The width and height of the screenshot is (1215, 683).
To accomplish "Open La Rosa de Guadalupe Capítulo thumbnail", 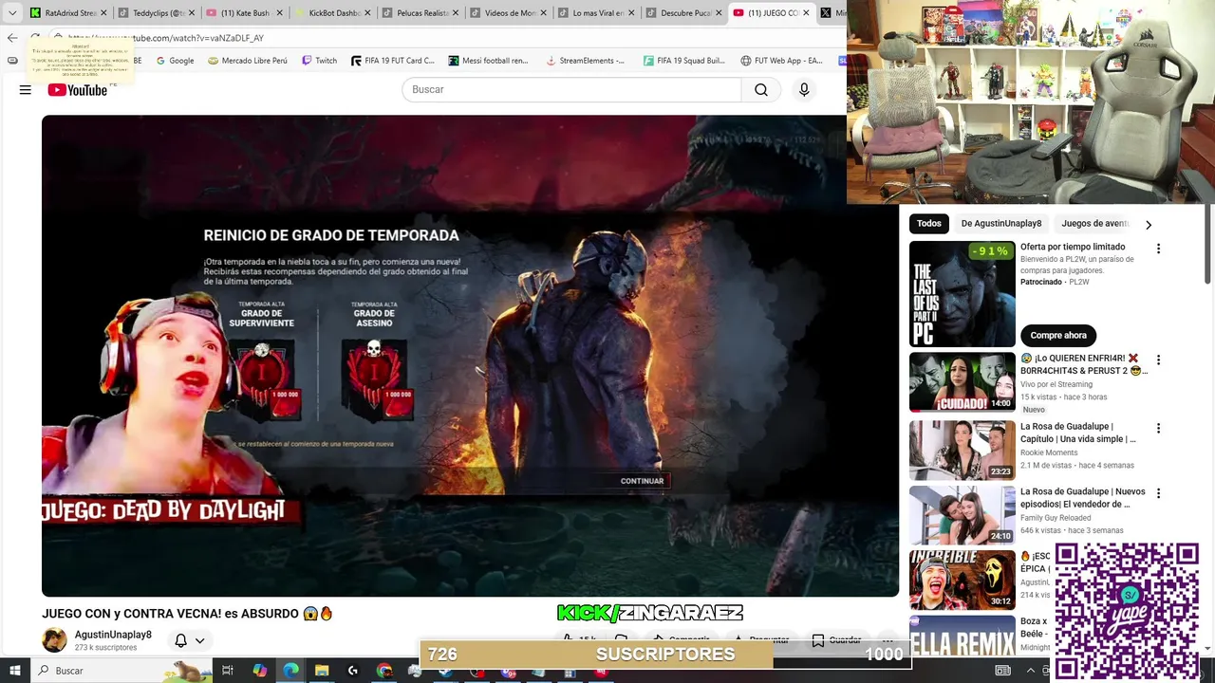I will (963, 451).
